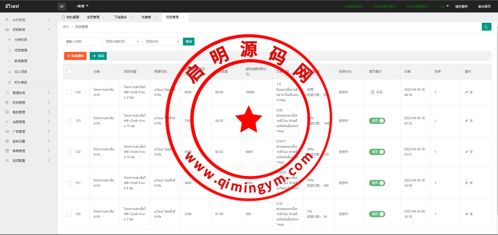Open the 项目状态 dropdown filter
Image resolution: width=498 pixels, height=235 pixels.
tap(162, 42)
